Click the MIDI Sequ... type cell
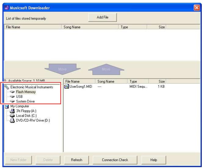Screen dimensions: 203x168 point(138,87)
